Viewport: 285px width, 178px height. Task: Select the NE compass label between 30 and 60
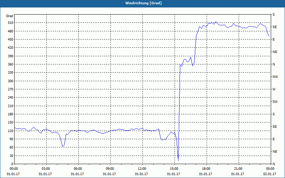pos(275,152)
